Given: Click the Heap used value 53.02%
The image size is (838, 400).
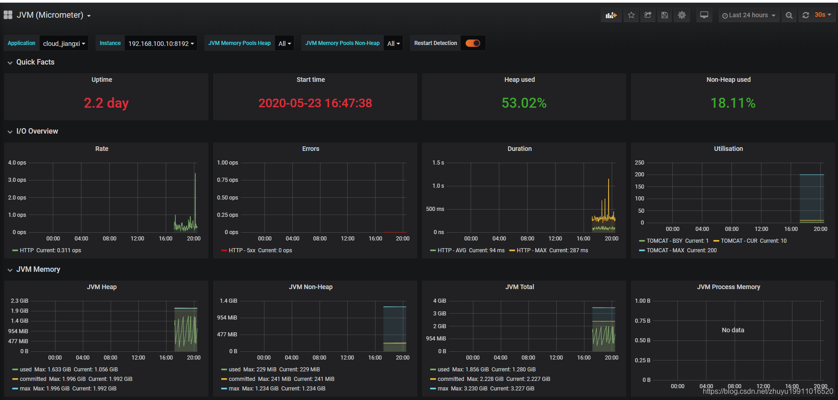Looking at the screenshot, I should (x=524, y=103).
